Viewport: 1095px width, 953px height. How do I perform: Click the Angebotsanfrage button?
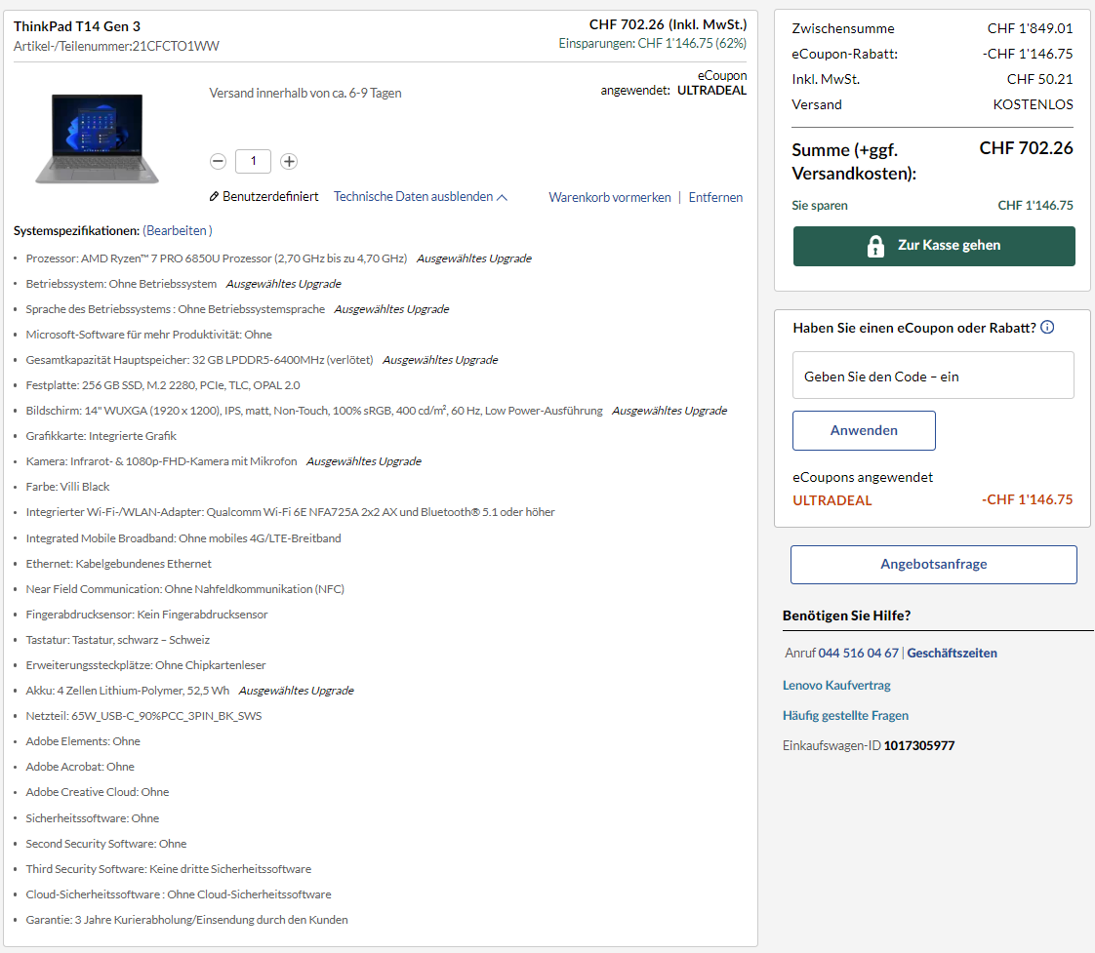point(933,565)
